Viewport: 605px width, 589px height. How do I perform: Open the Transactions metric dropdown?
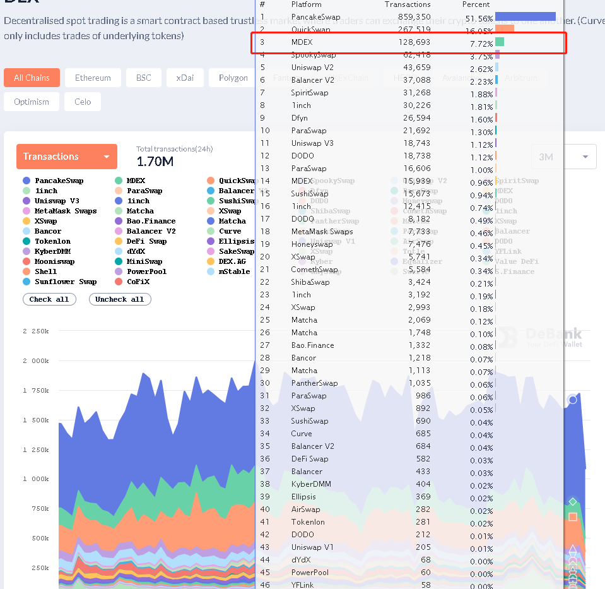click(67, 157)
